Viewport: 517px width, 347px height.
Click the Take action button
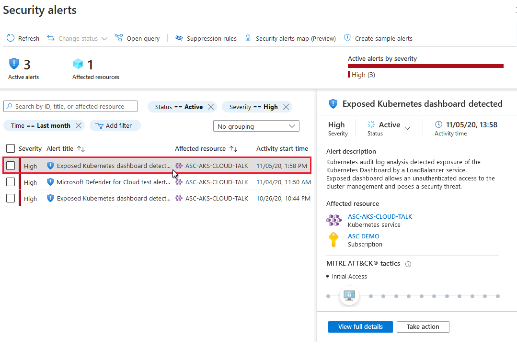[x=423, y=326]
